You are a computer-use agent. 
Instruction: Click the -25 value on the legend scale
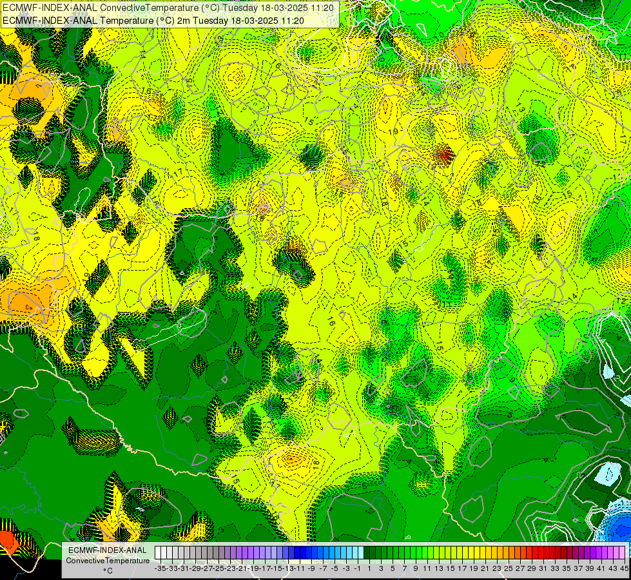coord(218,569)
